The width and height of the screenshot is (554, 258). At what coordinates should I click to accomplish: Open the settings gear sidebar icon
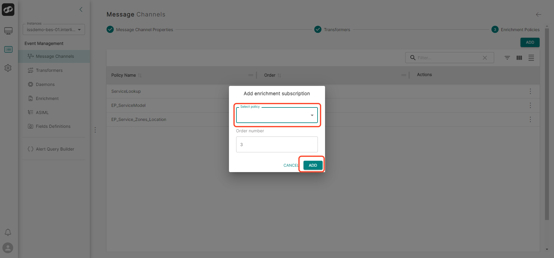8,68
